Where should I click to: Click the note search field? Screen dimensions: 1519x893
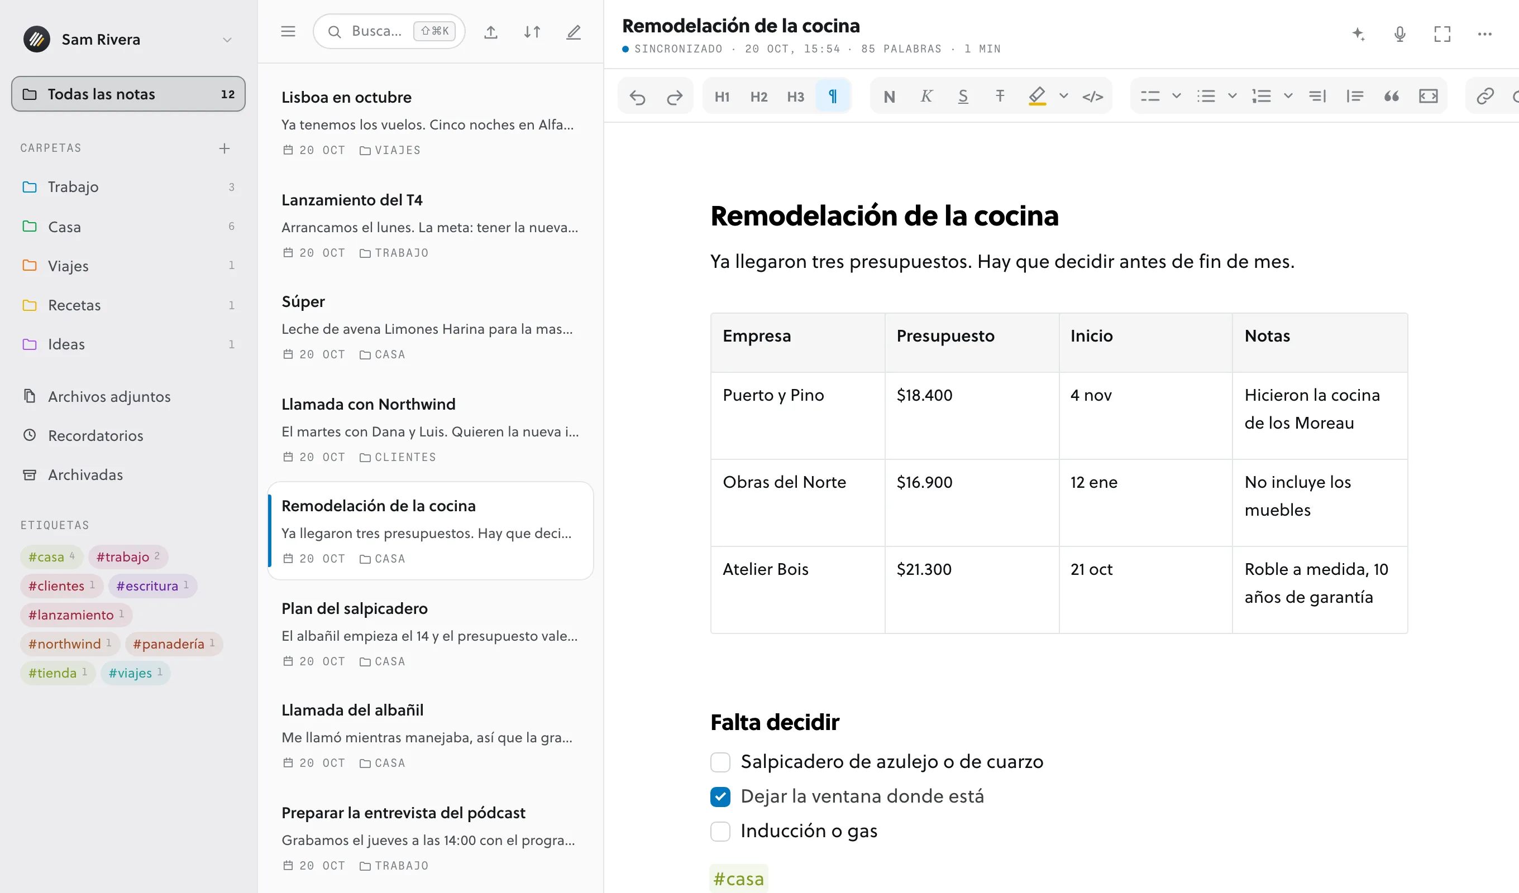(x=389, y=31)
